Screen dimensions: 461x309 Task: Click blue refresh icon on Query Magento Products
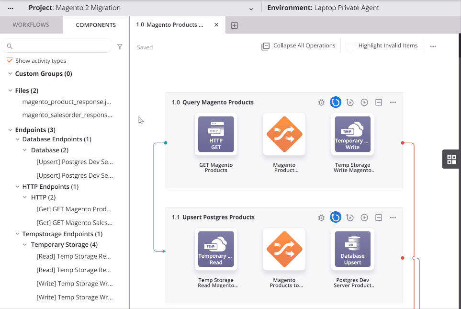coord(336,102)
